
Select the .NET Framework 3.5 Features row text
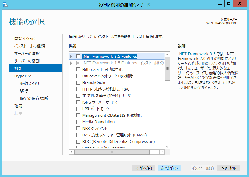click(x=110, y=57)
